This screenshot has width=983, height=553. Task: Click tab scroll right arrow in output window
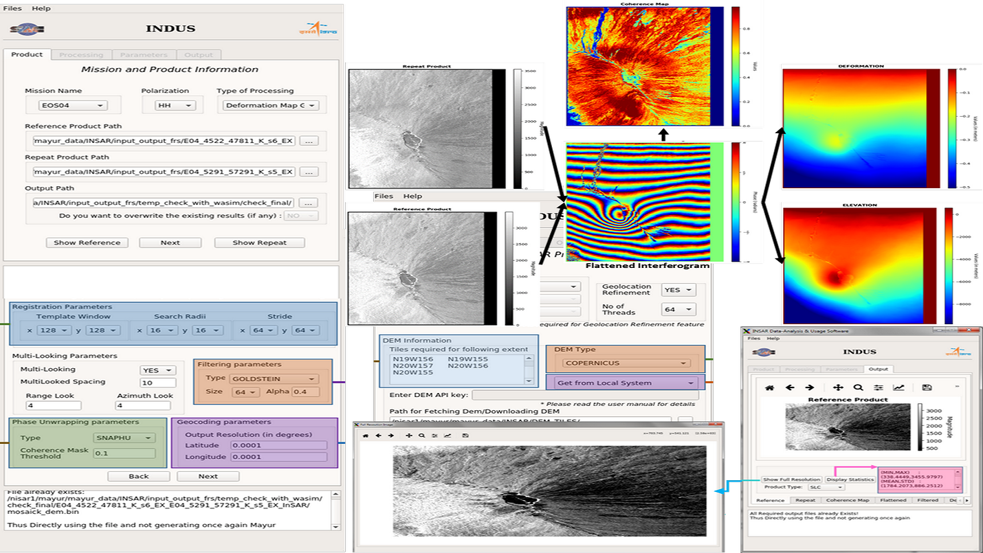pos(967,500)
